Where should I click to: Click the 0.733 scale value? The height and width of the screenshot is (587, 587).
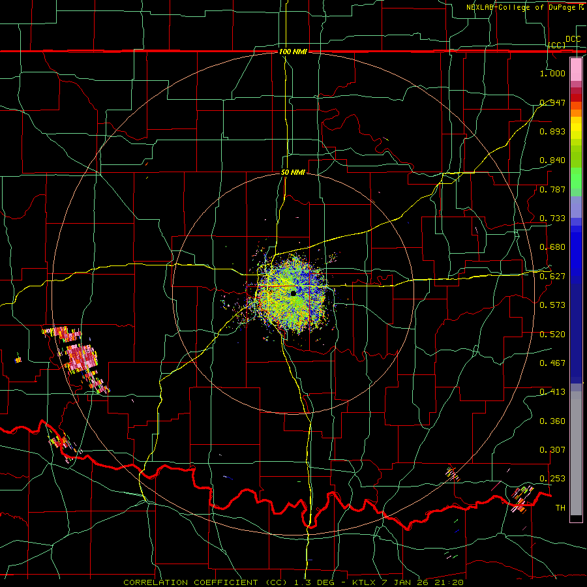(x=552, y=218)
